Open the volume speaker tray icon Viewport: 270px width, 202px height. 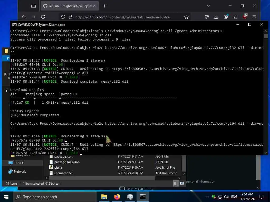[226, 197]
